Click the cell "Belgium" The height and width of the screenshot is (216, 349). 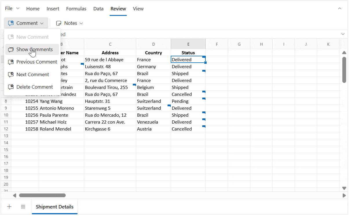pos(154,87)
